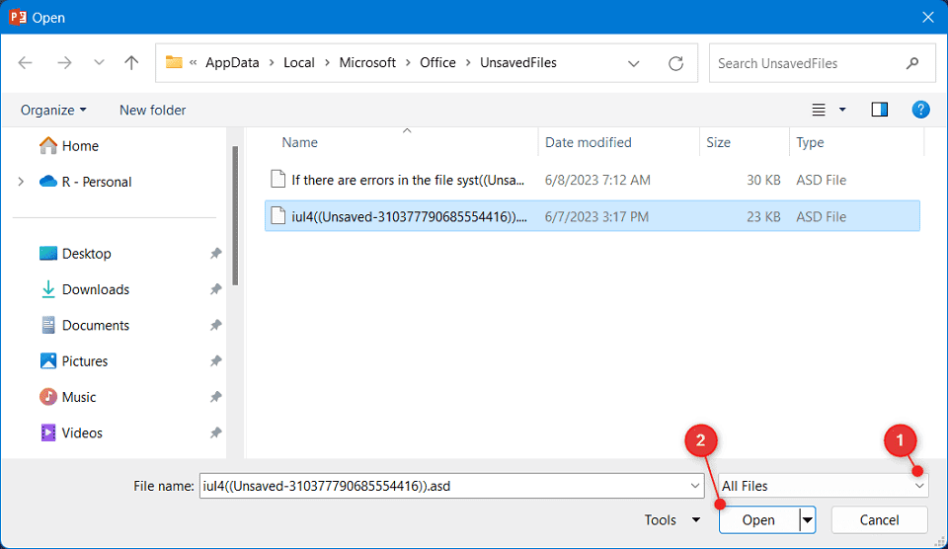Toggle the preview pane
948x549 pixels.
pyautogui.click(x=880, y=110)
